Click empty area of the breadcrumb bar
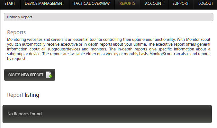This screenshot has height=128, width=217. (129, 17)
